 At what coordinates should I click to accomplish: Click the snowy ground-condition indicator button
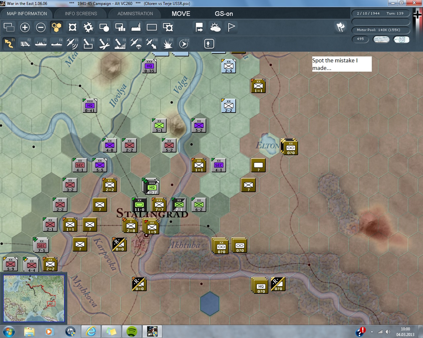pyautogui.click(x=381, y=39)
